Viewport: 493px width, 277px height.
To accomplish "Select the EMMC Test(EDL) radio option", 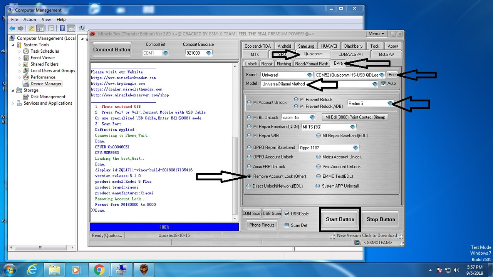I will pos(319,177).
